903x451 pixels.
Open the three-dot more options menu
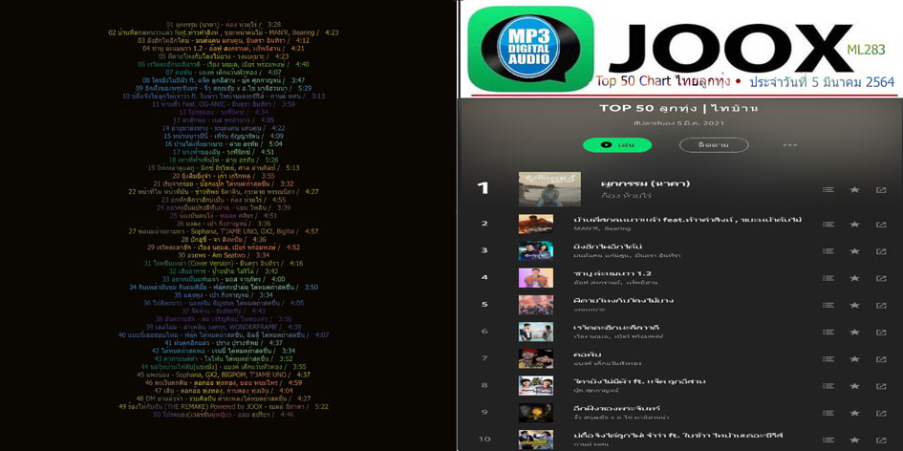(x=790, y=145)
